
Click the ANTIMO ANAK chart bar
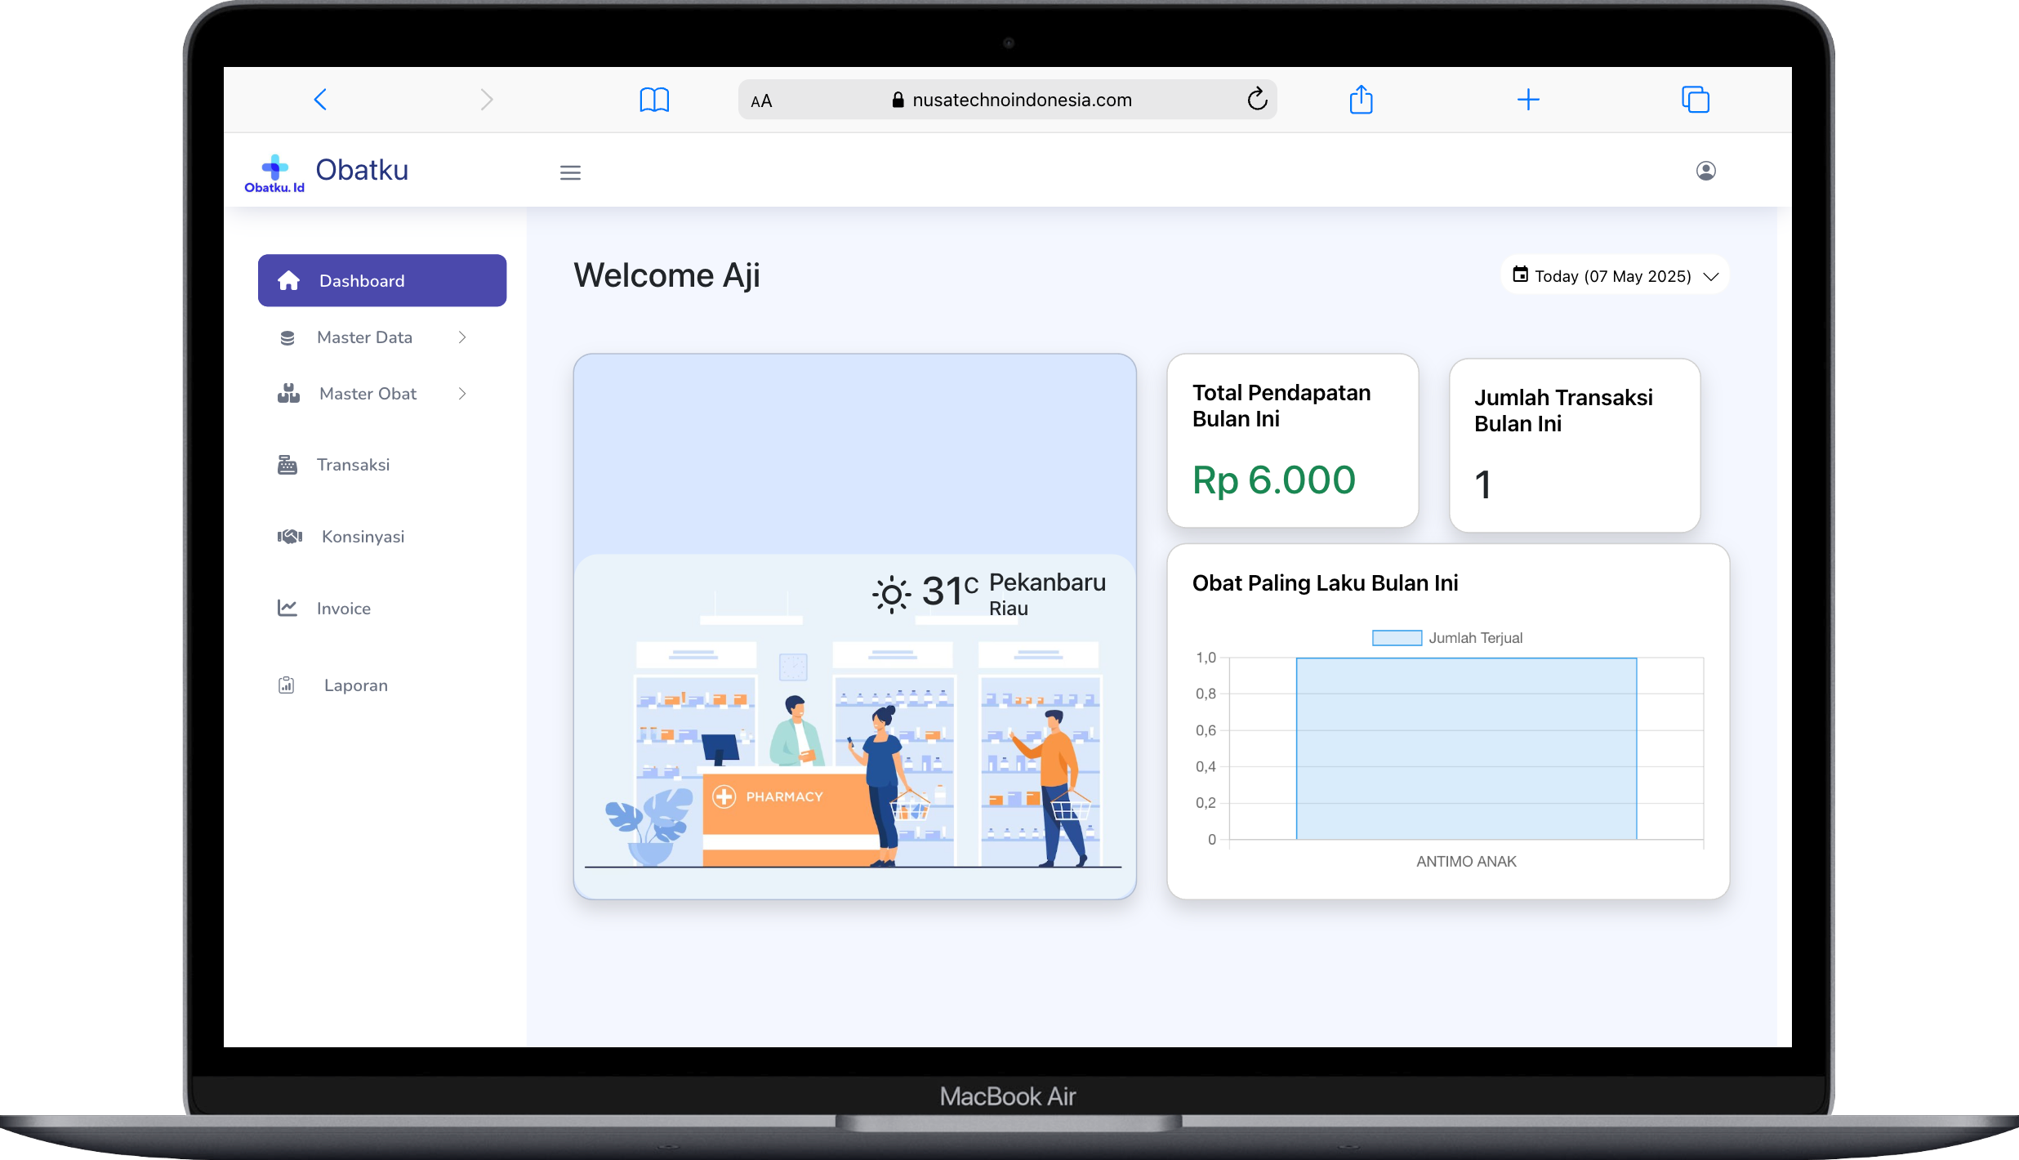click(x=1466, y=747)
